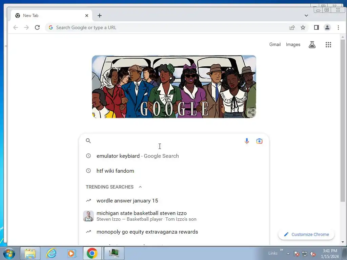Viewport: 347px width, 260px height.
Task: Click the network tray icon
Action: pyautogui.click(x=305, y=254)
